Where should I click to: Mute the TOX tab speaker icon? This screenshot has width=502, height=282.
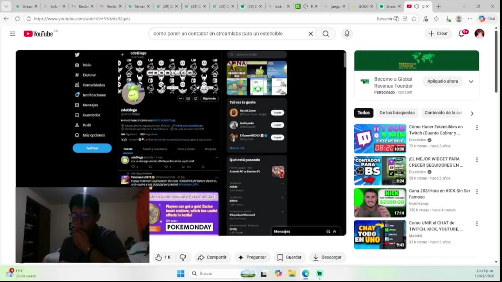tap(306, 6)
